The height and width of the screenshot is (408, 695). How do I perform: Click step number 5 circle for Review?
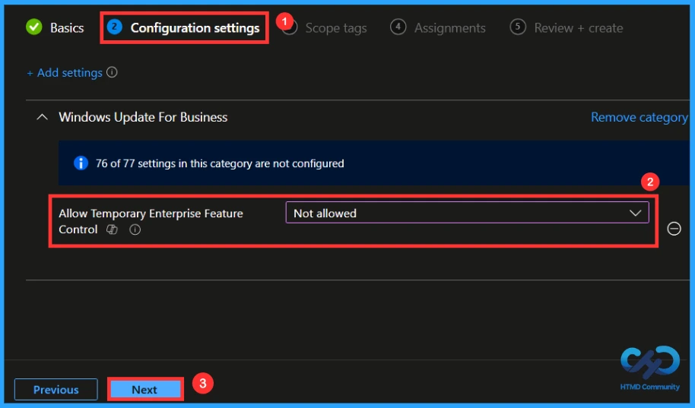[x=518, y=27]
